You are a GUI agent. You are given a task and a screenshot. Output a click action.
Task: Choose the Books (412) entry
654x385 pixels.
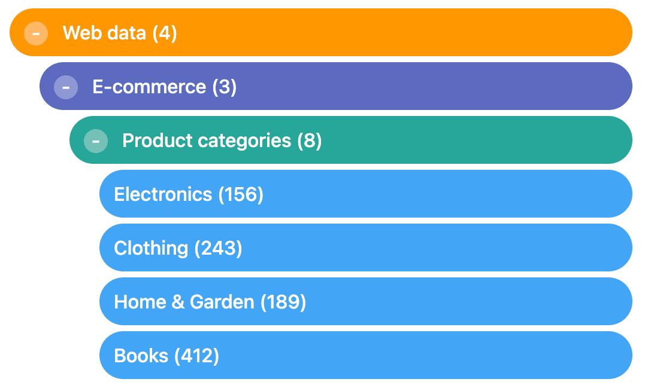(366, 355)
